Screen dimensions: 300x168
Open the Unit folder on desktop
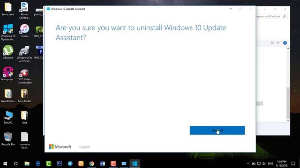point(24,117)
